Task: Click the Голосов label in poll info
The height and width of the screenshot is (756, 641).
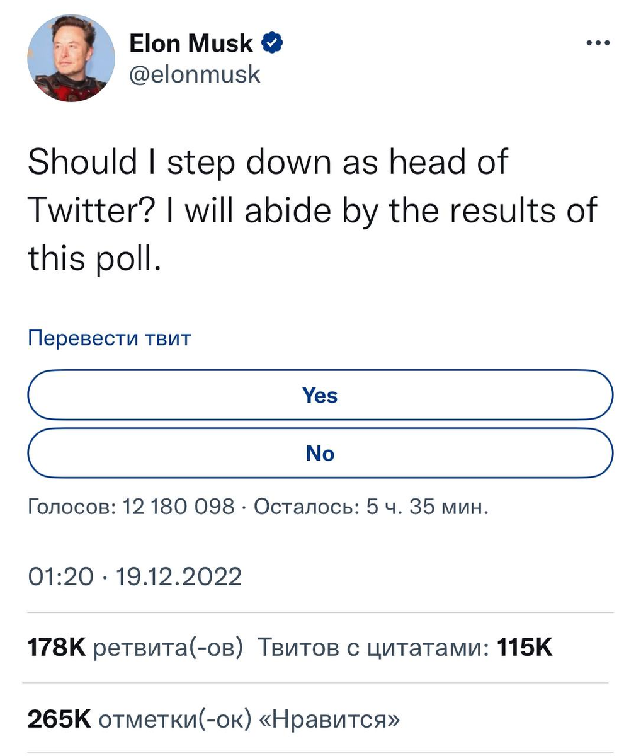Action: [x=72, y=507]
